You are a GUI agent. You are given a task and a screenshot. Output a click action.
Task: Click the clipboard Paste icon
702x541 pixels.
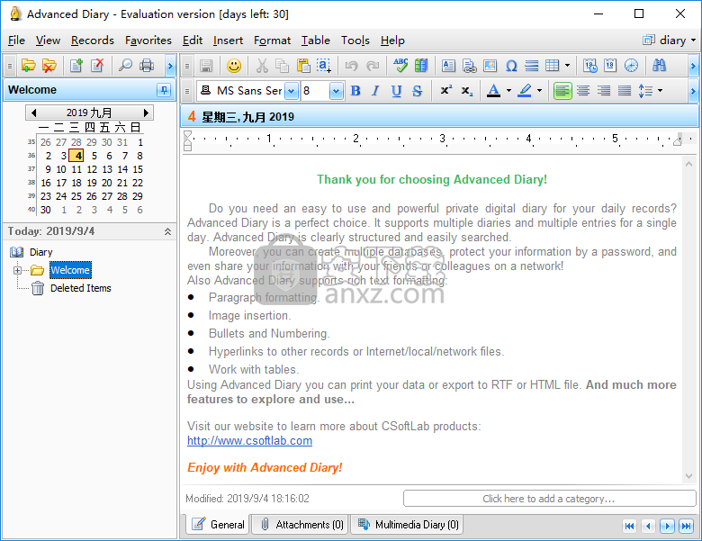[x=303, y=66]
